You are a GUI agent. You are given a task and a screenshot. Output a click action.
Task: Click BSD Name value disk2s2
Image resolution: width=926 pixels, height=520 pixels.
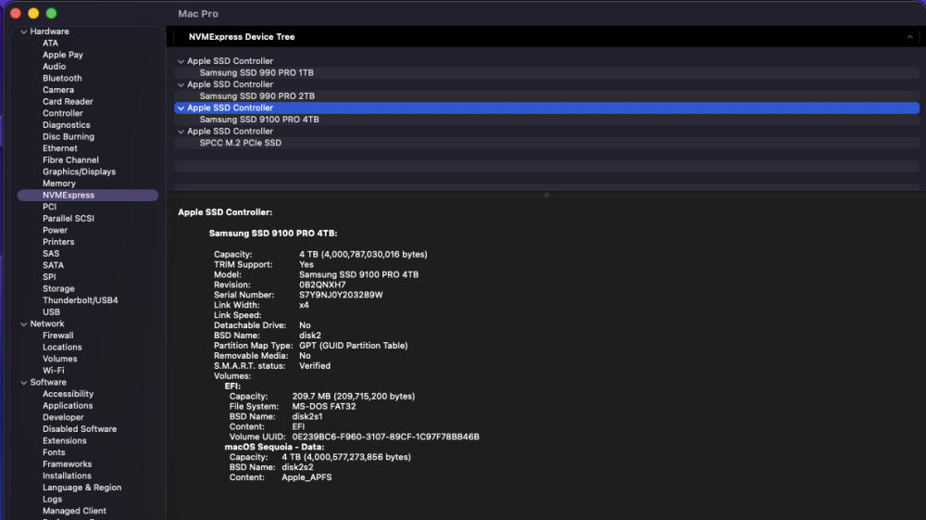tap(297, 467)
